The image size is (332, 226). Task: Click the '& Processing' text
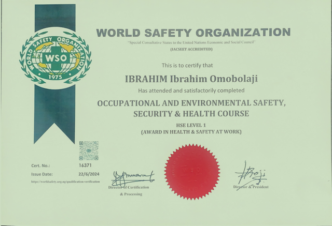tap(131, 194)
